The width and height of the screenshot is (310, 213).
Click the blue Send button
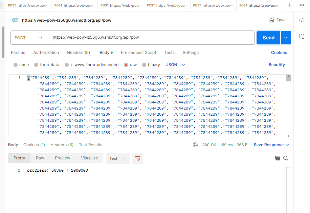[x=269, y=38]
